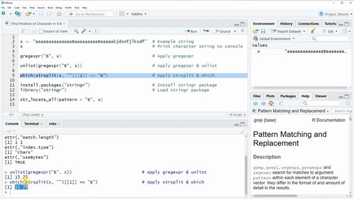Go forward in Help pane
The width and height of the screenshot is (354, 199).
point(263,103)
